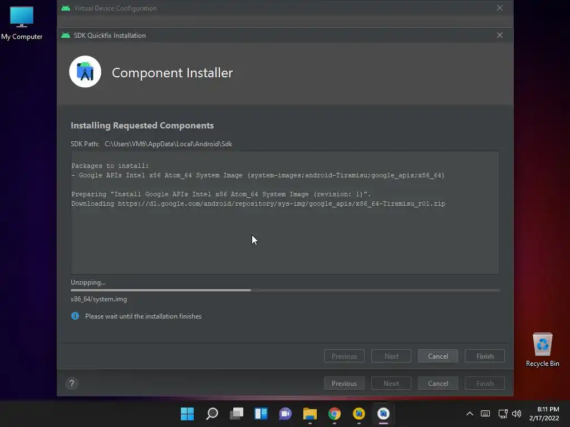Open volume control tray icon
570x427 pixels.
516,414
